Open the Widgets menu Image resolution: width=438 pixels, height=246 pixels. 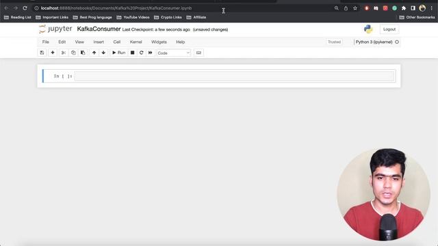(x=159, y=42)
